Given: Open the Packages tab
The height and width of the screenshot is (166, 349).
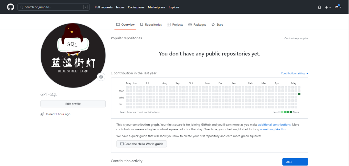Looking at the screenshot, I should click(197, 25).
